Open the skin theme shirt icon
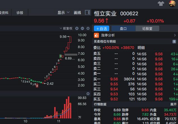178x124 pixels. (161, 4)
